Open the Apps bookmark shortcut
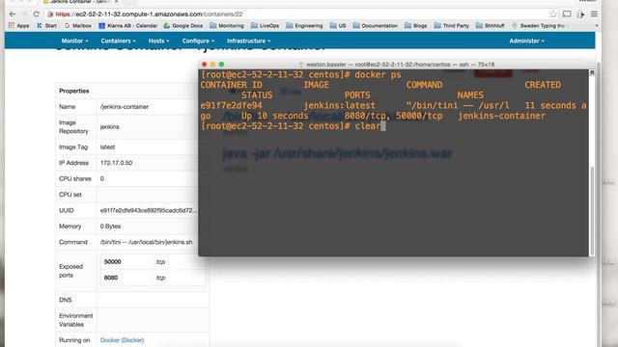 coord(18,26)
